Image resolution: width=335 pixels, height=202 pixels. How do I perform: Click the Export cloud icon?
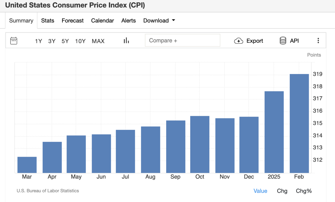[238, 41]
